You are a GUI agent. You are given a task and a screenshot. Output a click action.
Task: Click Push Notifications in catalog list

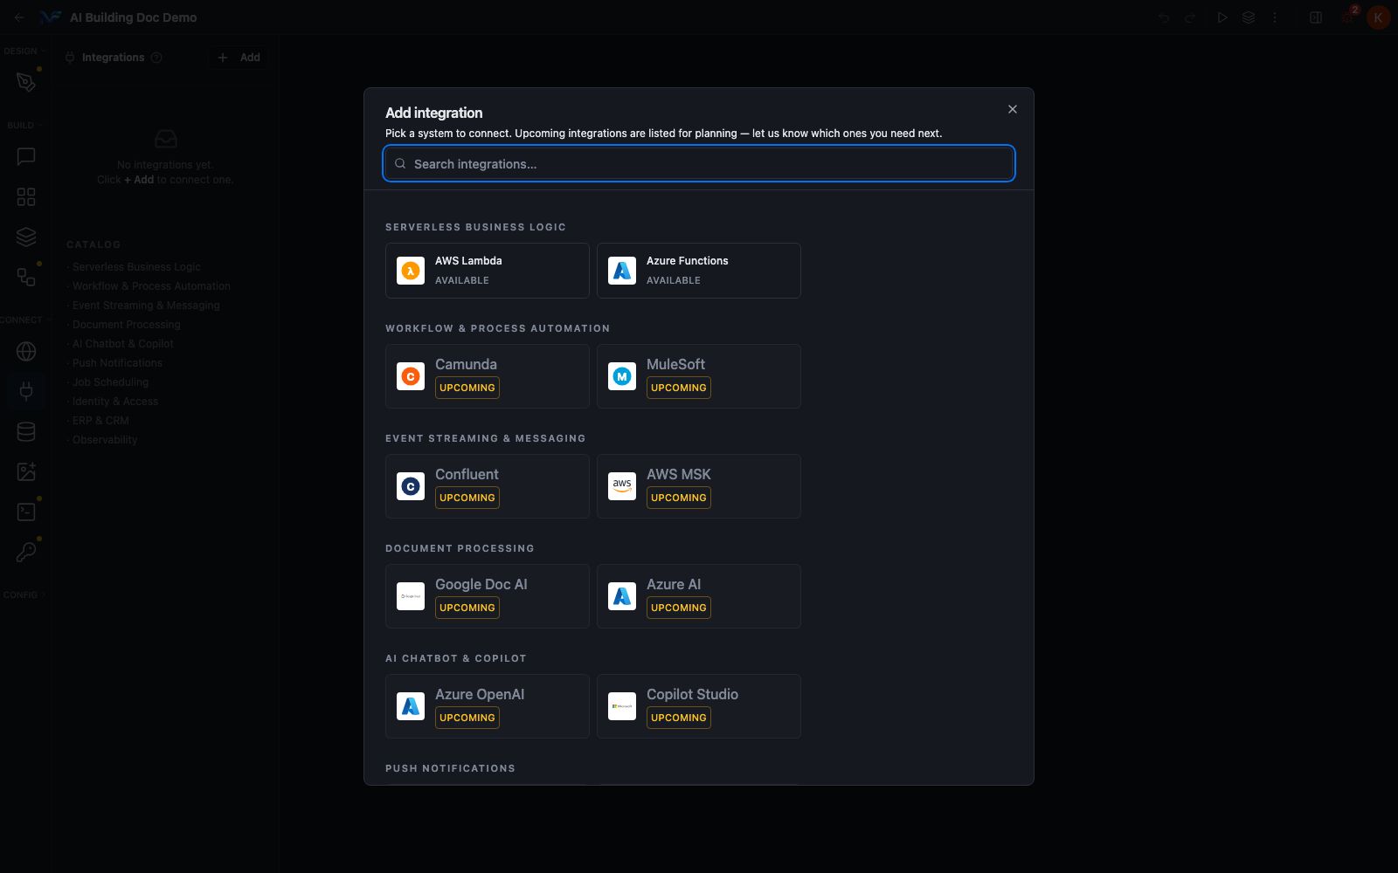pyautogui.click(x=117, y=362)
